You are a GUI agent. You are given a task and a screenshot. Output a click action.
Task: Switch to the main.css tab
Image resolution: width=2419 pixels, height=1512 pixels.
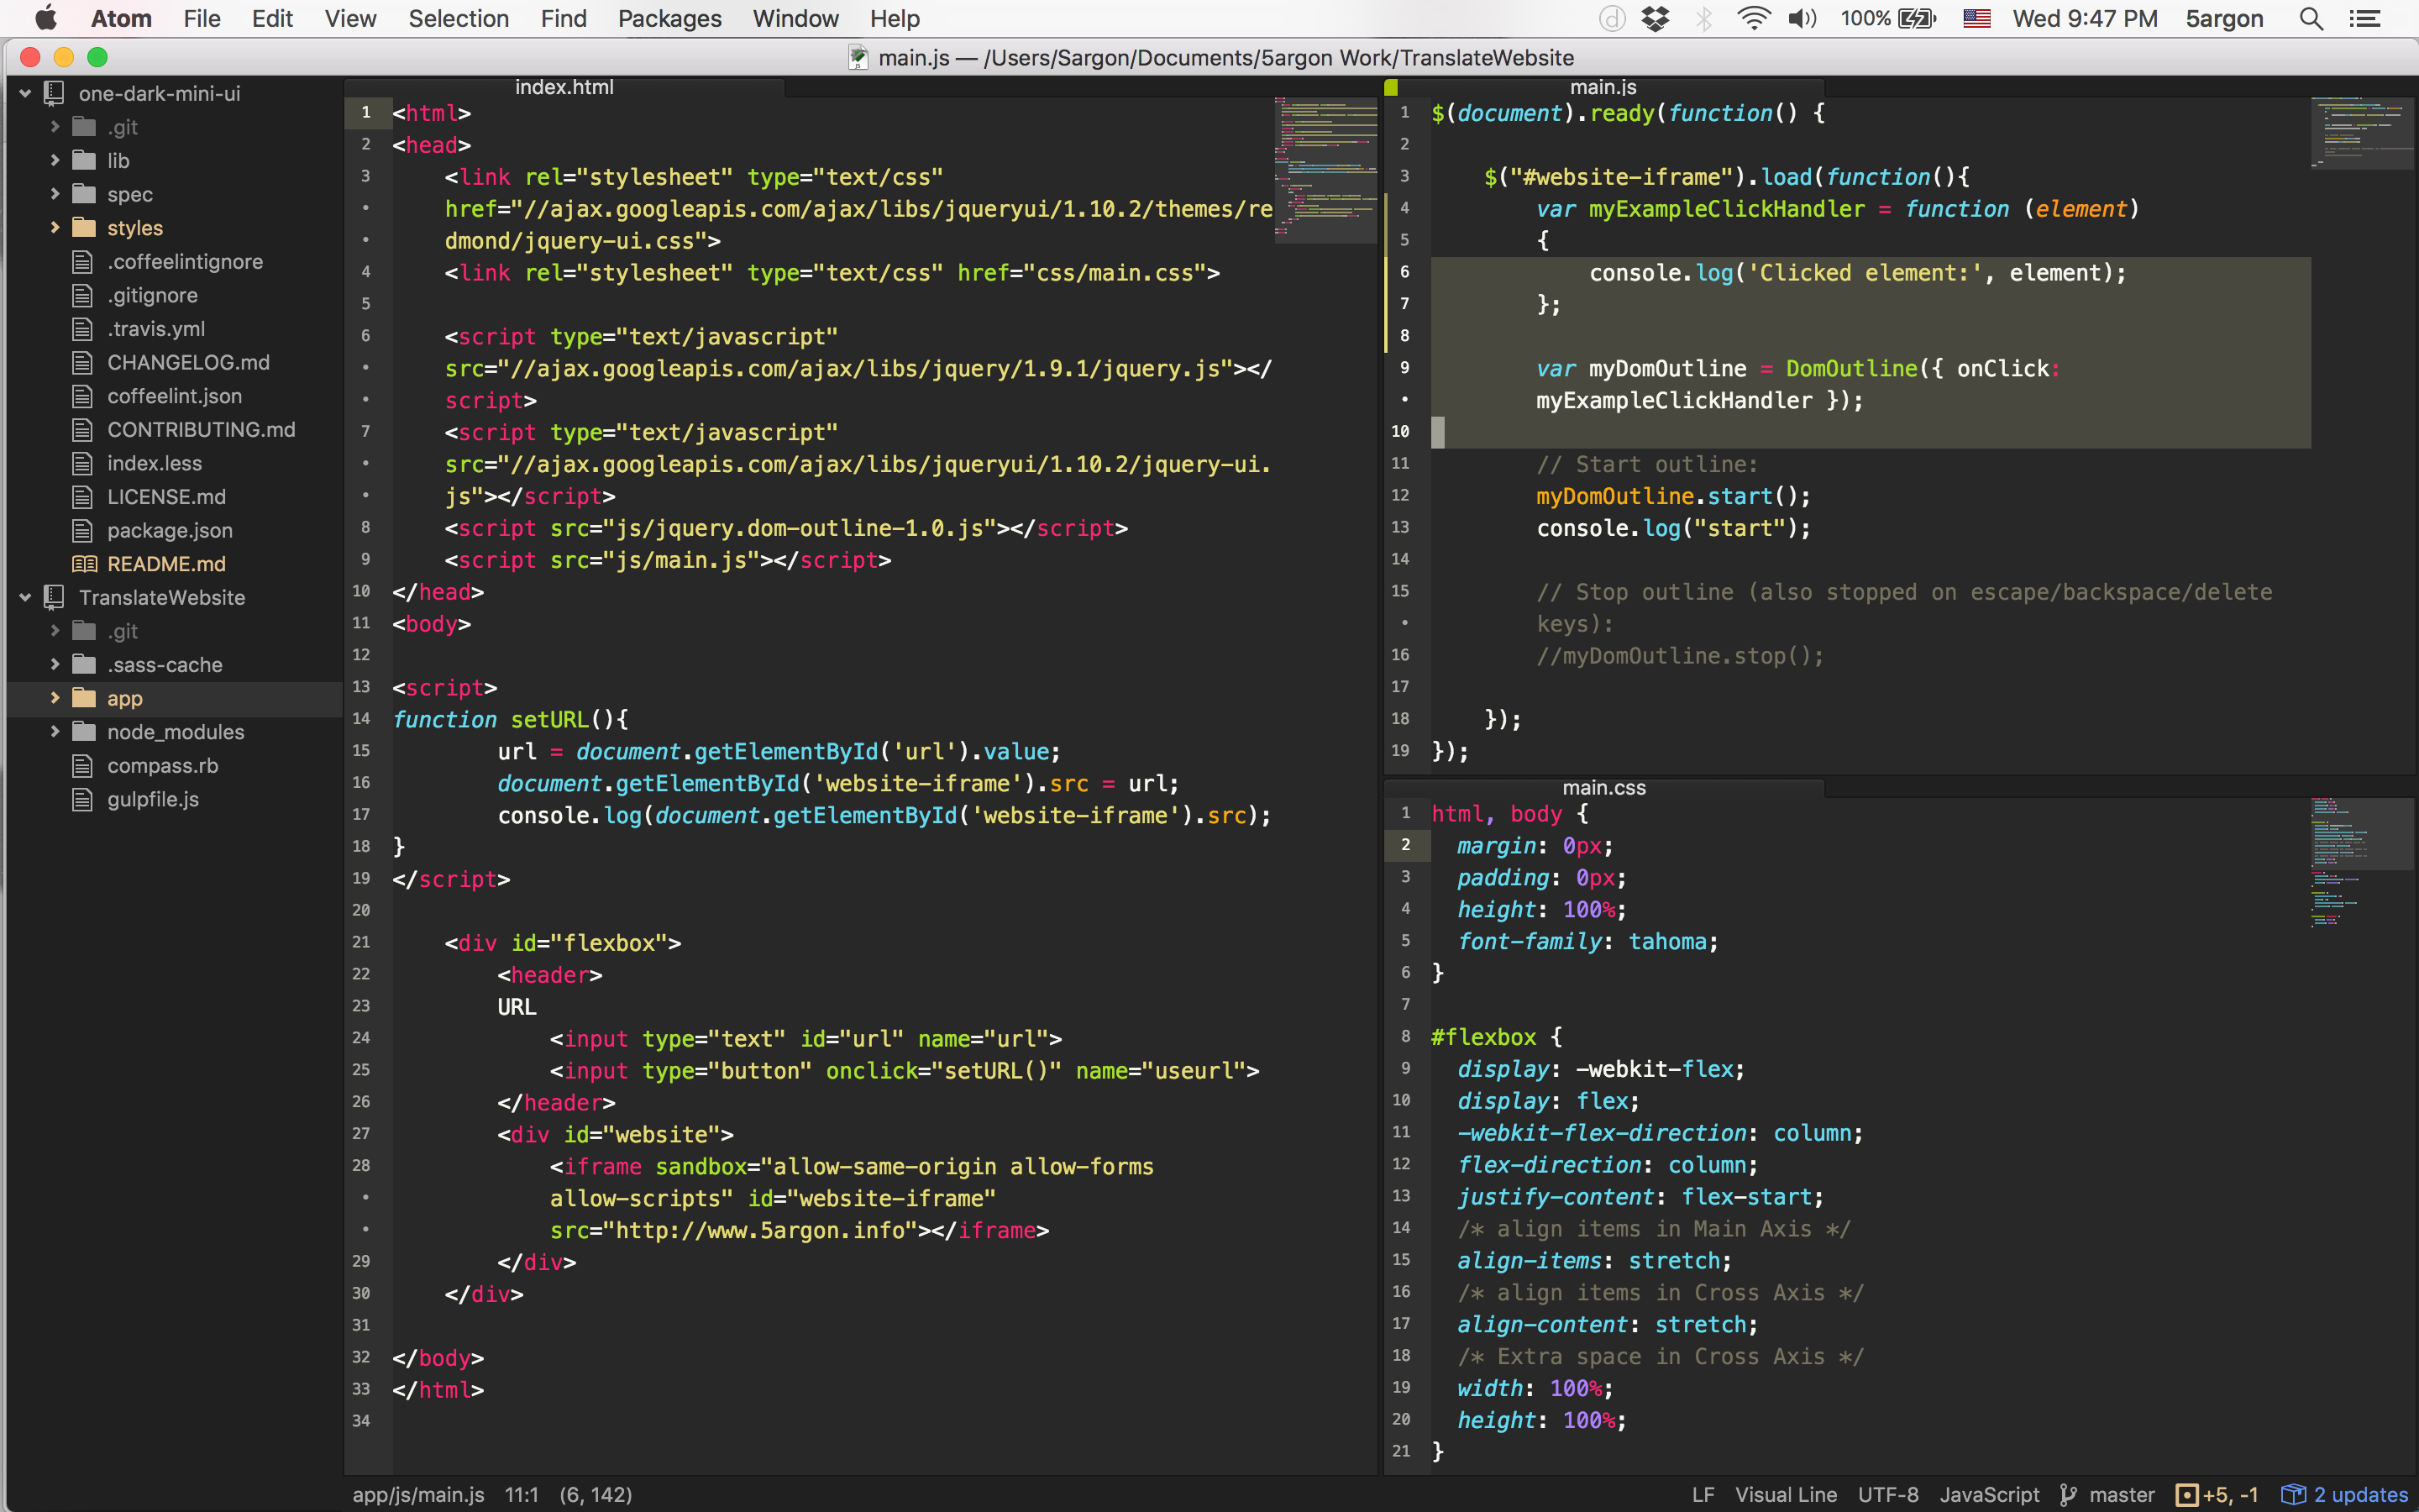pyautogui.click(x=1603, y=788)
